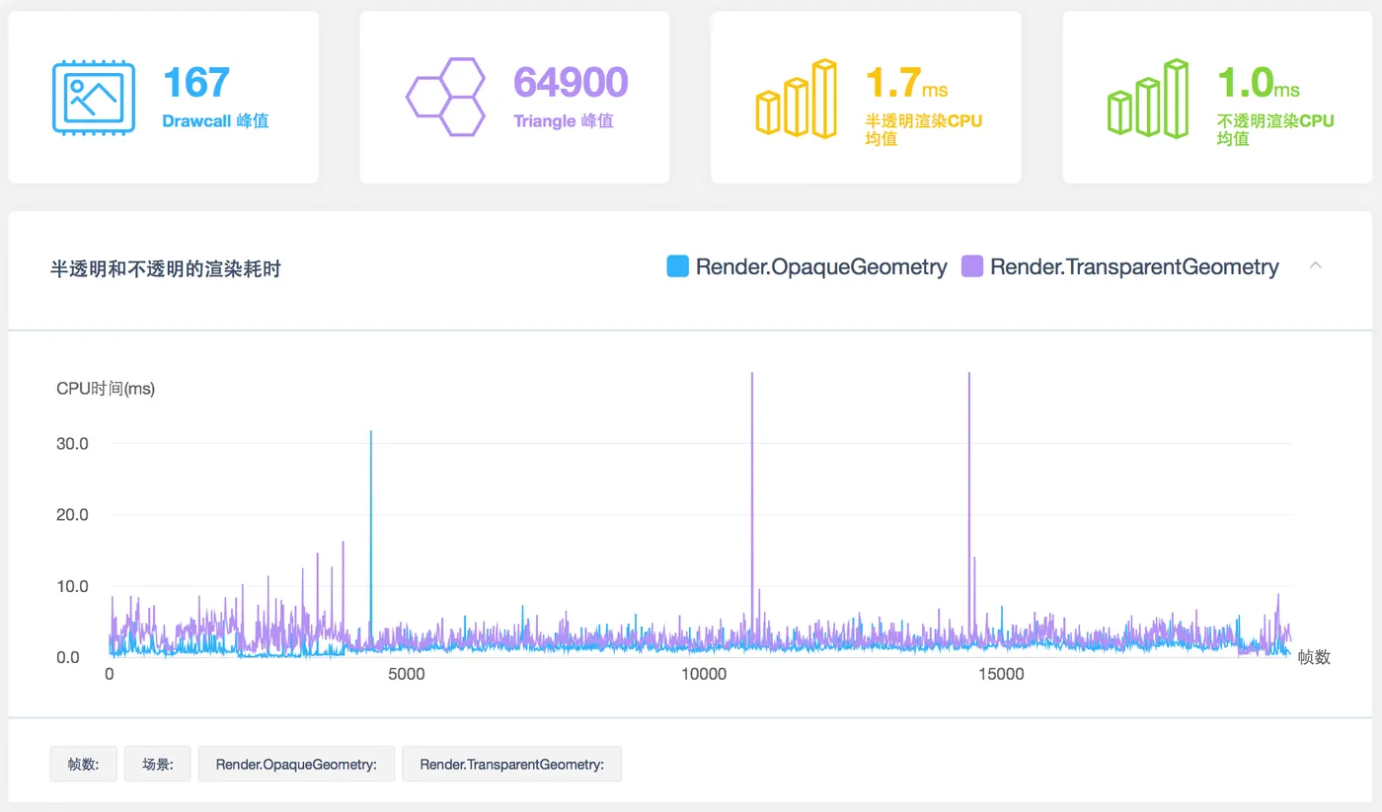This screenshot has height=812, width=1382.
Task: Click the Render.OpaqueGeometry: value button
Action: pyautogui.click(x=296, y=764)
